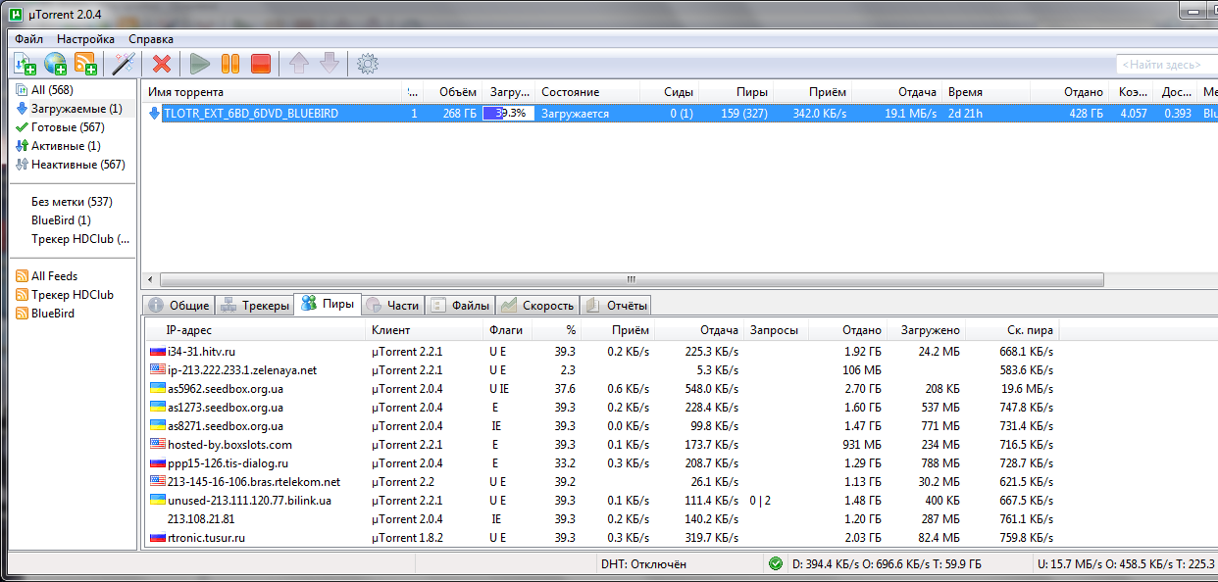Open the Трекер HDClub RSS feed

point(74,295)
